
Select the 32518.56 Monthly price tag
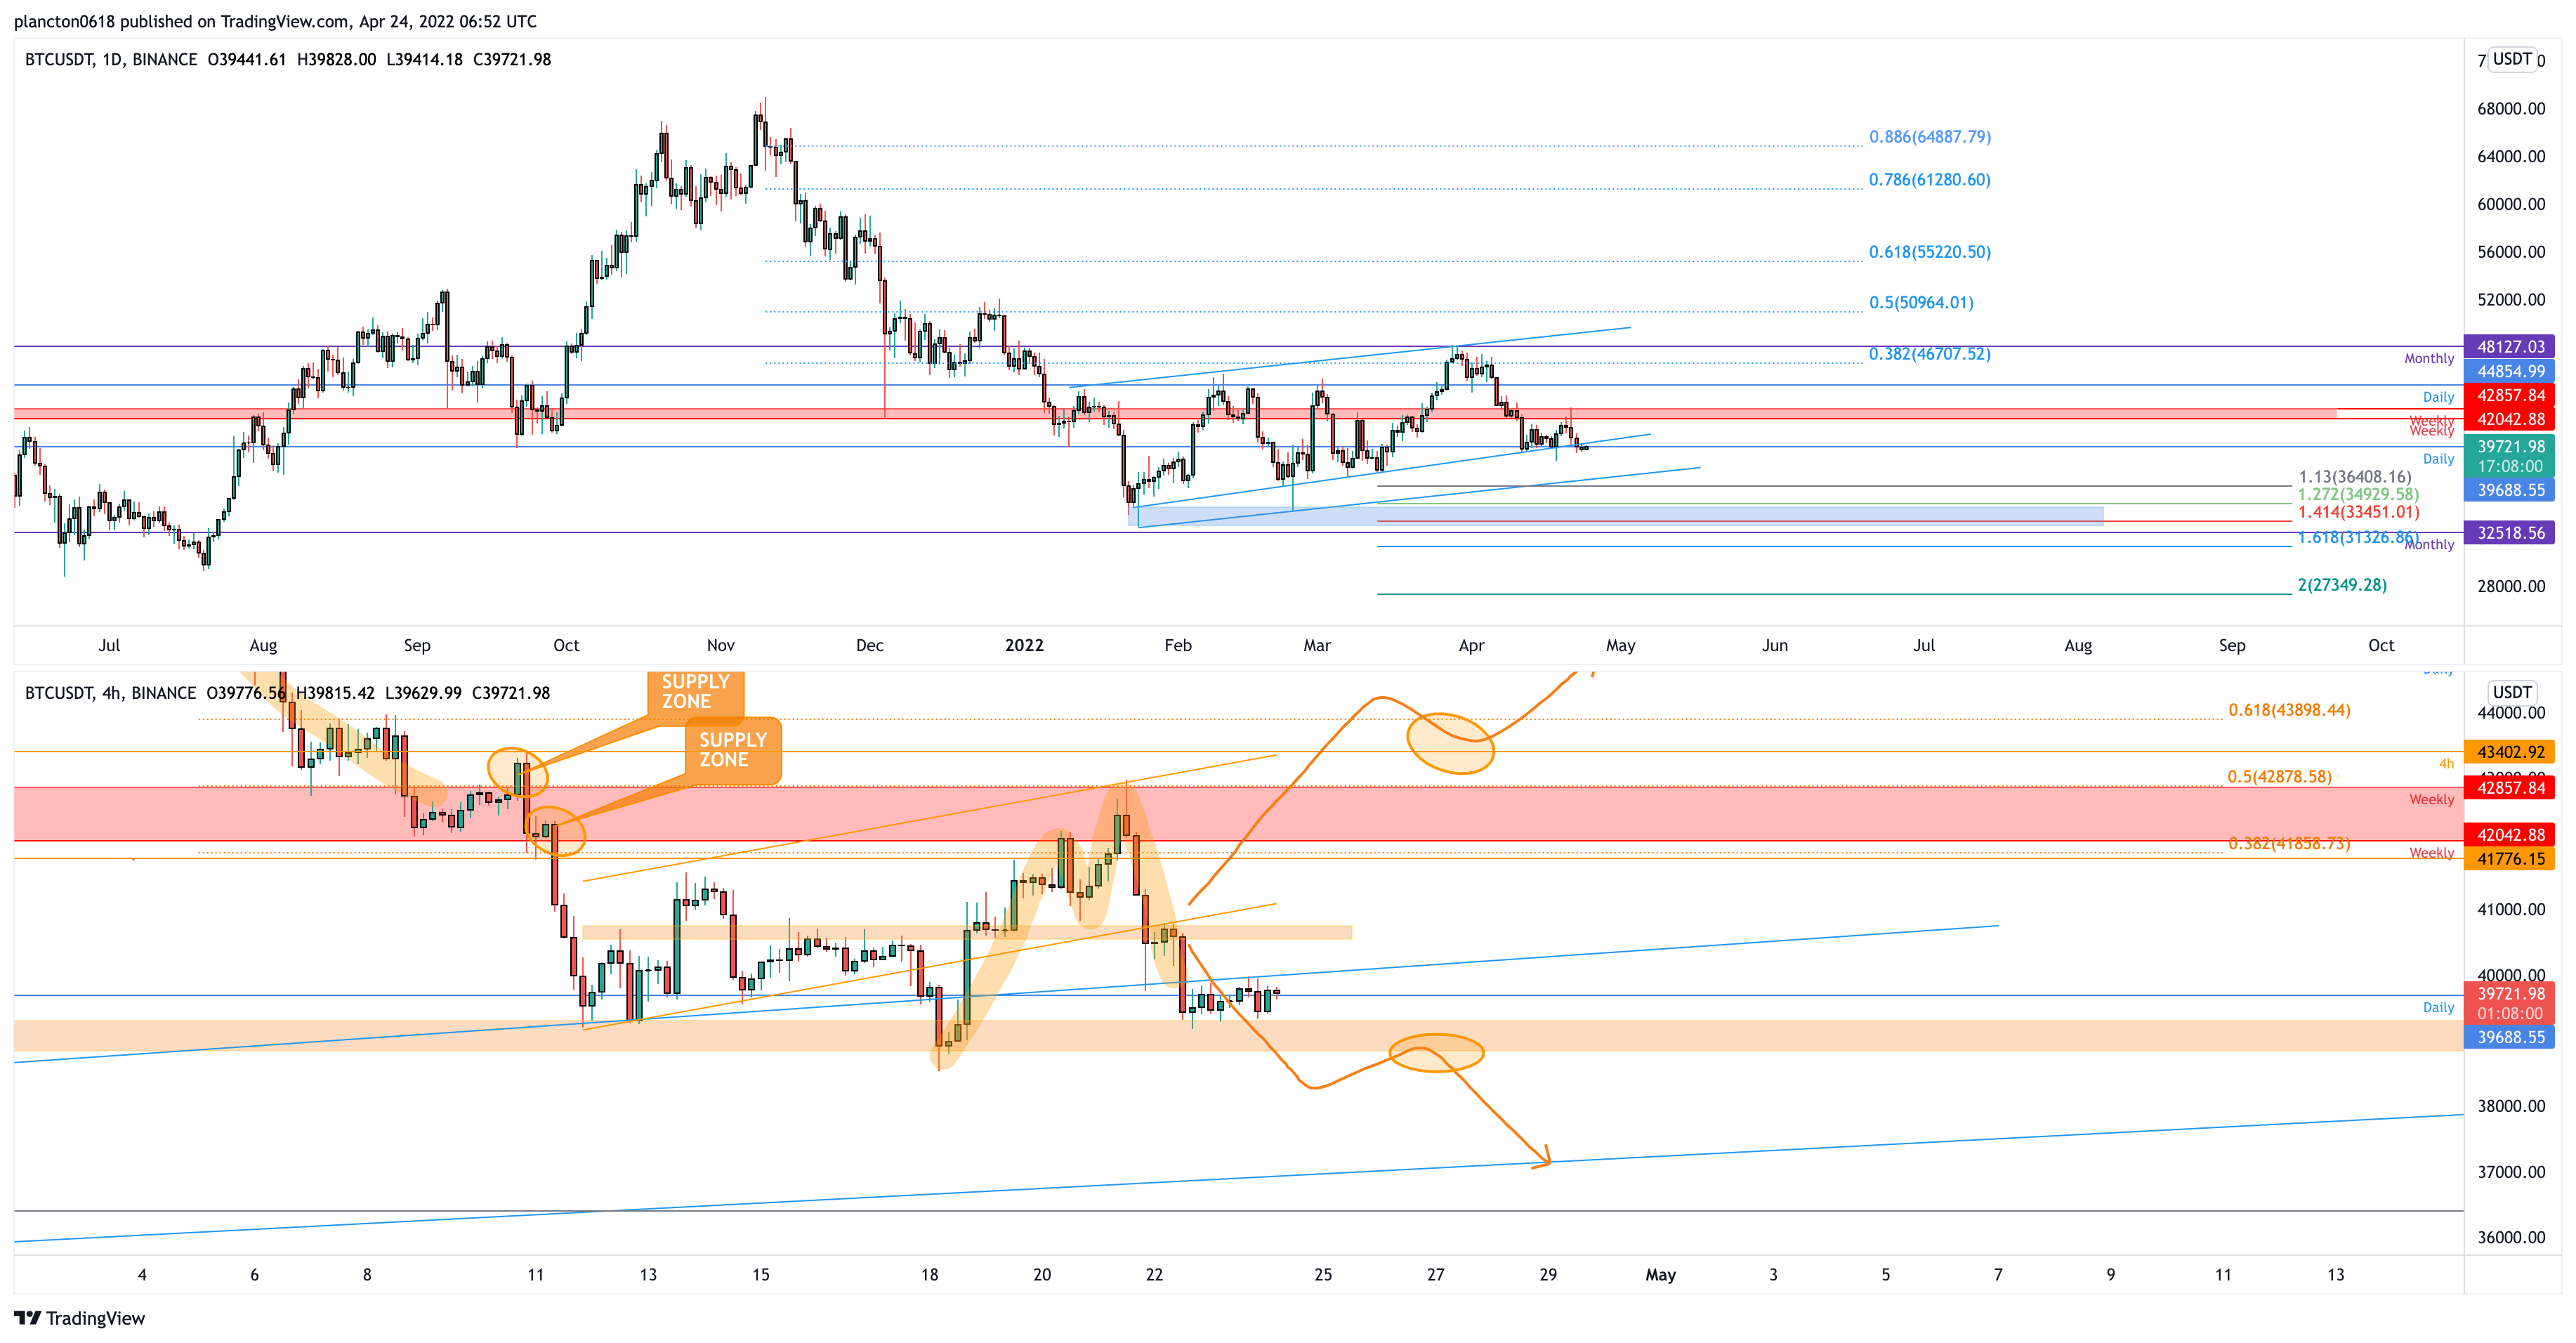2510,533
